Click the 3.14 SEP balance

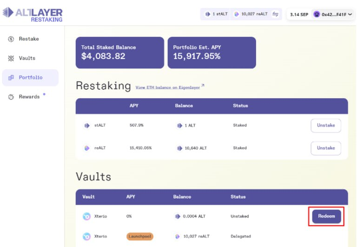click(299, 14)
